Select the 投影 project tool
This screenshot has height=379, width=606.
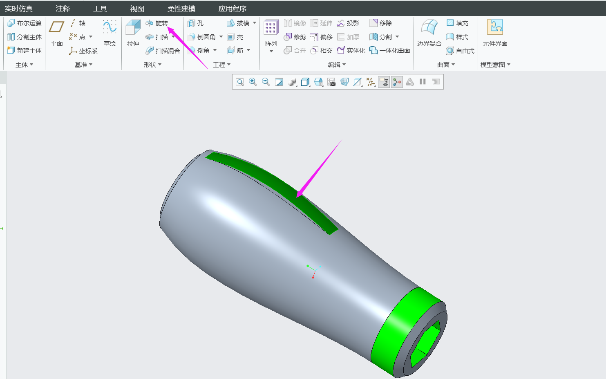point(348,23)
